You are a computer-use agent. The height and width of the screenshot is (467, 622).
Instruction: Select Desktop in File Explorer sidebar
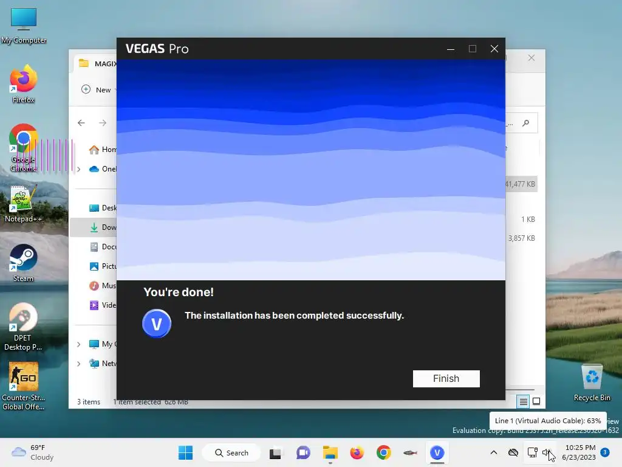102,208
